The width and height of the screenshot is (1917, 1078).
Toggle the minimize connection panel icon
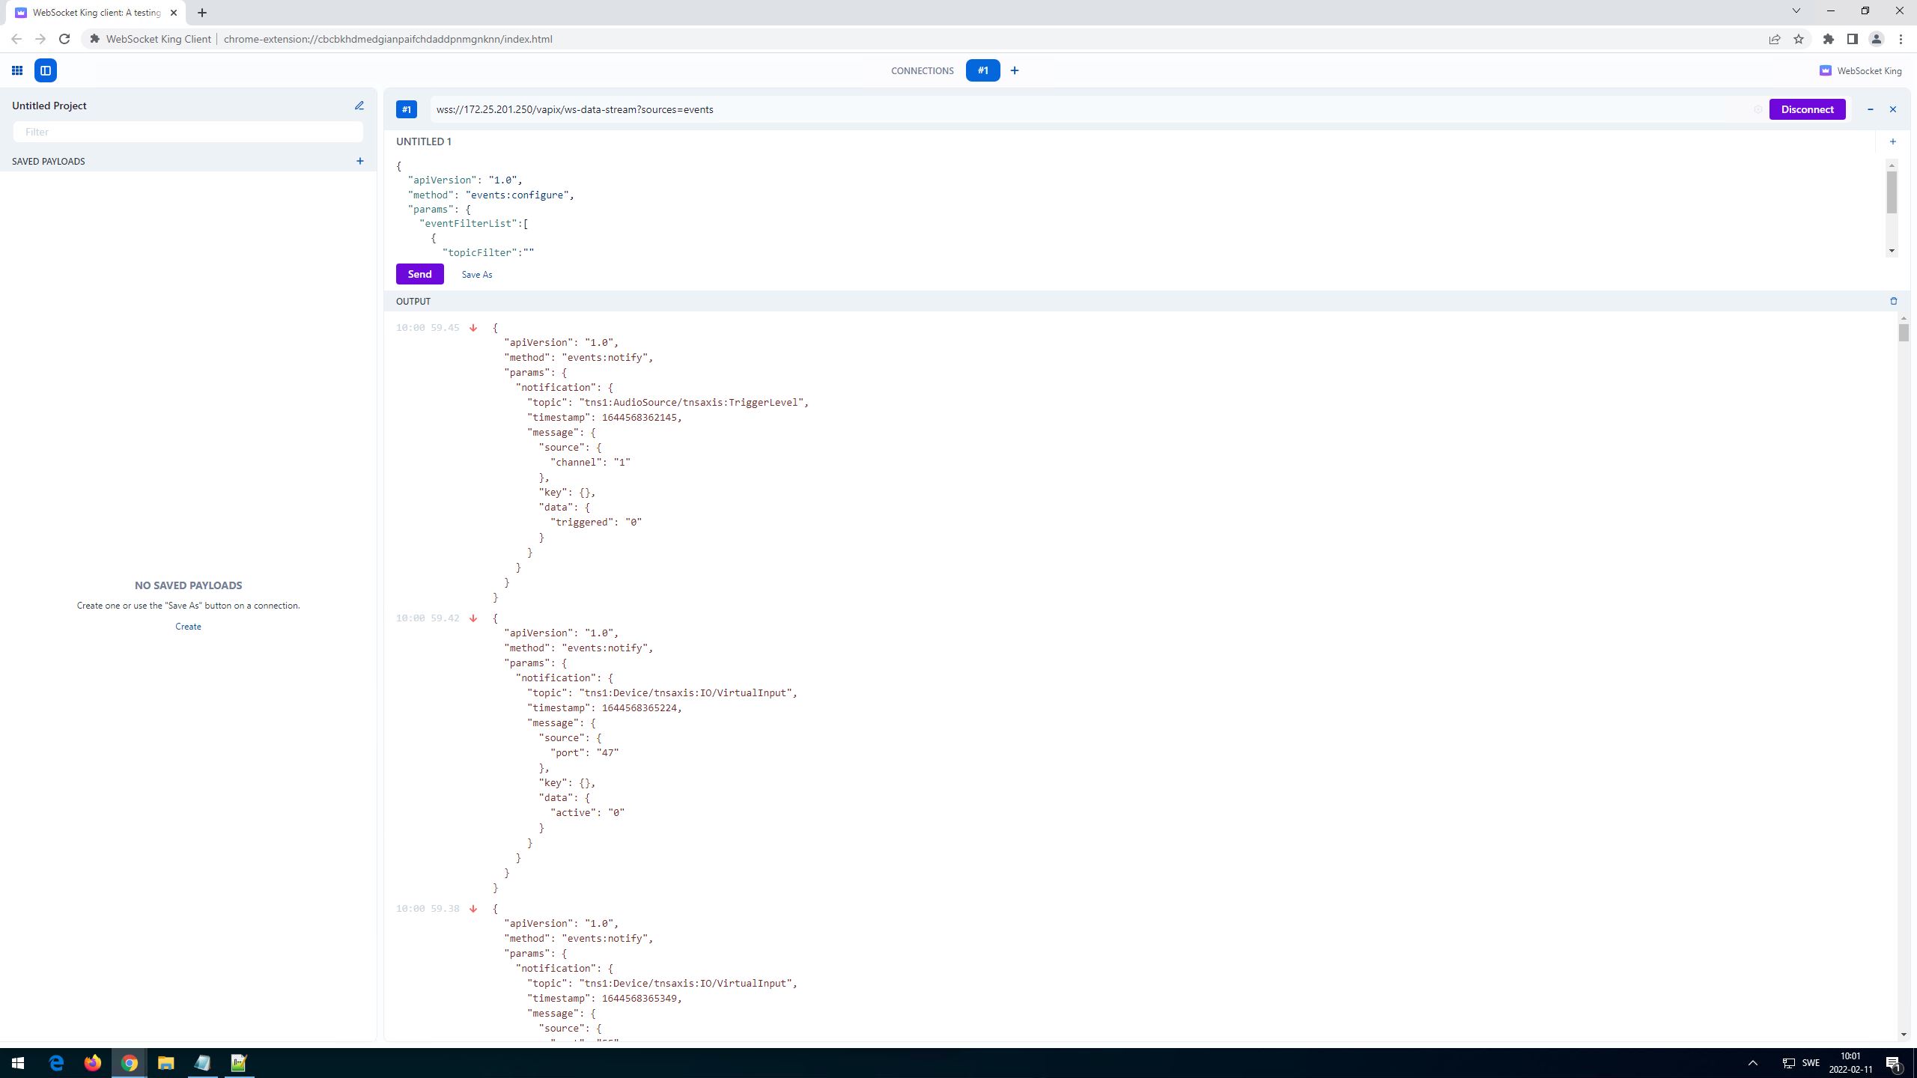(x=1870, y=108)
